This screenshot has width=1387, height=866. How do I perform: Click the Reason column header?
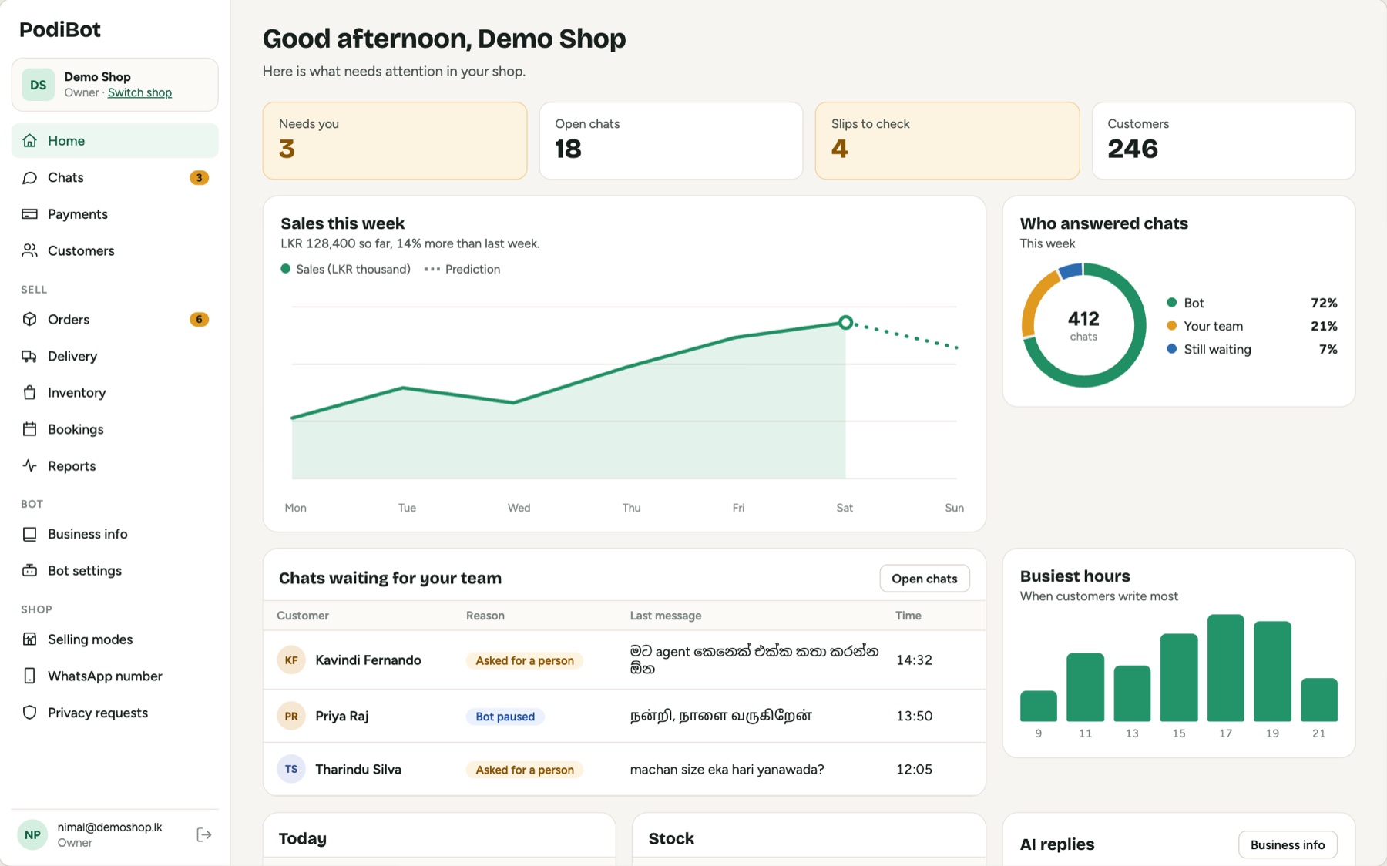tap(485, 616)
